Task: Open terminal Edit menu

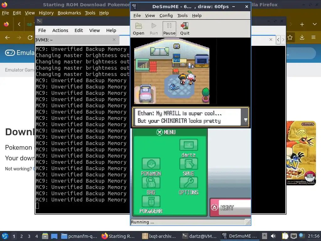Action: coord(79,30)
